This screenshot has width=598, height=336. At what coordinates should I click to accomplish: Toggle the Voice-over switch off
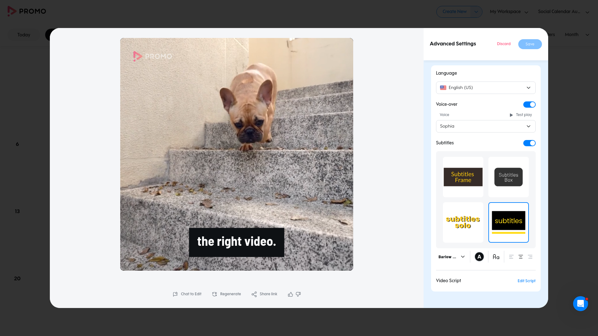[529, 105]
